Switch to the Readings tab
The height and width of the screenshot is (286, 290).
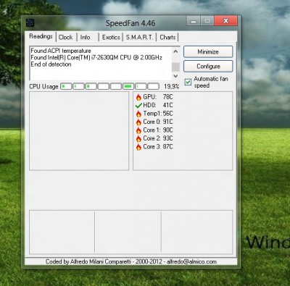pyautogui.click(x=41, y=36)
